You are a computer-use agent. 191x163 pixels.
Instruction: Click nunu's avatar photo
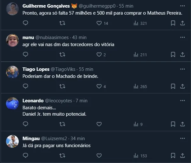12,40
